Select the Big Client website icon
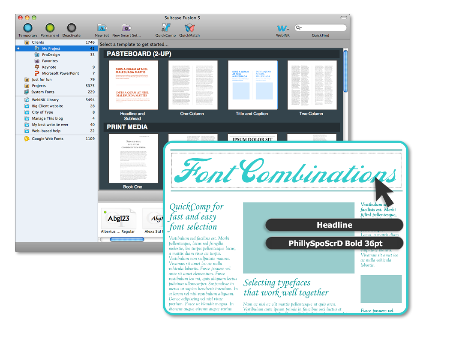The height and width of the screenshot is (343, 450). tap(27, 106)
